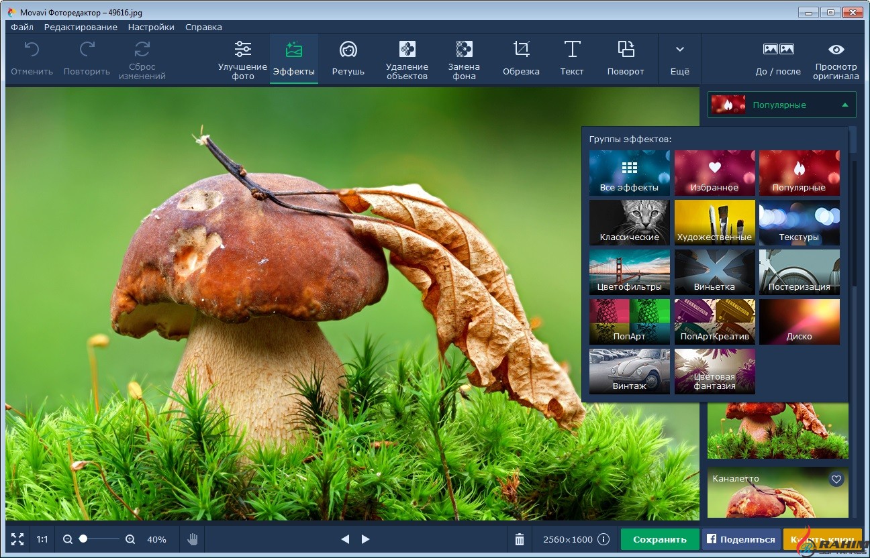Viewport: 870px width, 558px height.
Task: Click the trash delete image icon
Action: click(519, 539)
